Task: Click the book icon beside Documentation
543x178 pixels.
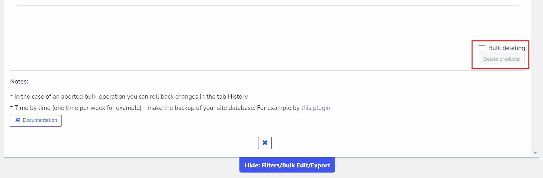Action: click(18, 120)
